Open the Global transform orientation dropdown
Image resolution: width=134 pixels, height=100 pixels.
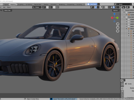tap(37, 7)
